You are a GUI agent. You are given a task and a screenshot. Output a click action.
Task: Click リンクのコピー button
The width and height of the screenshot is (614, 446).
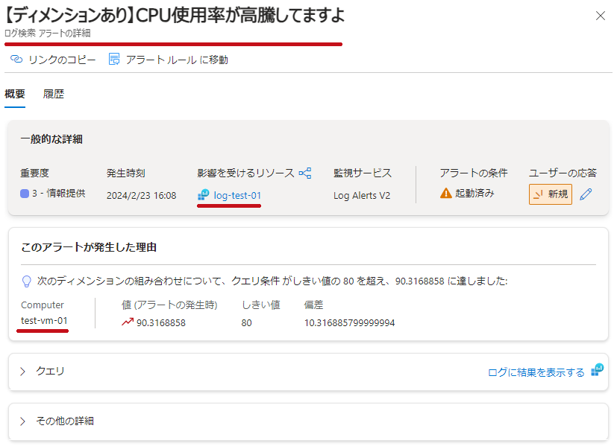(x=53, y=60)
